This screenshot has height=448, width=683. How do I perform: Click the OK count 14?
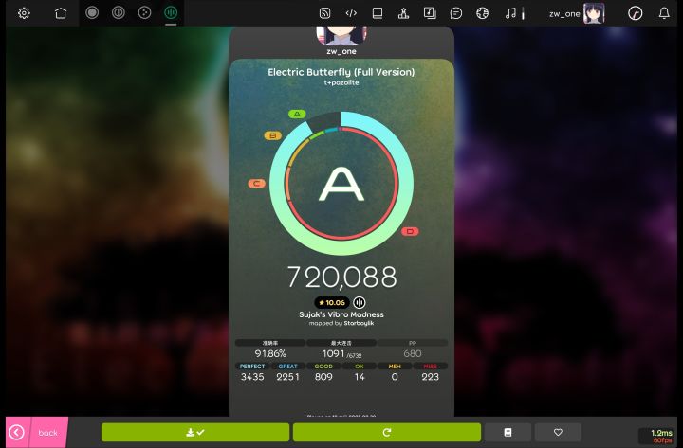pyautogui.click(x=360, y=377)
